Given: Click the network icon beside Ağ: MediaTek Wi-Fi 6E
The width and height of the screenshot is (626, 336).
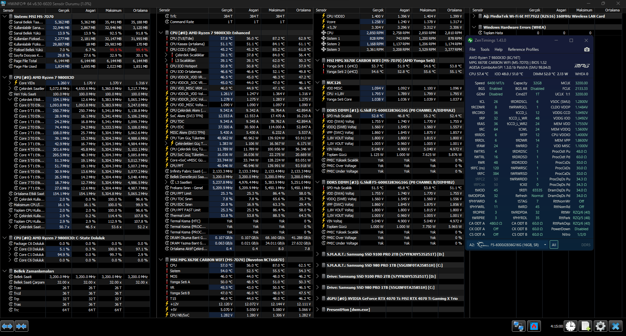Looking at the screenshot, I should coord(480,16).
